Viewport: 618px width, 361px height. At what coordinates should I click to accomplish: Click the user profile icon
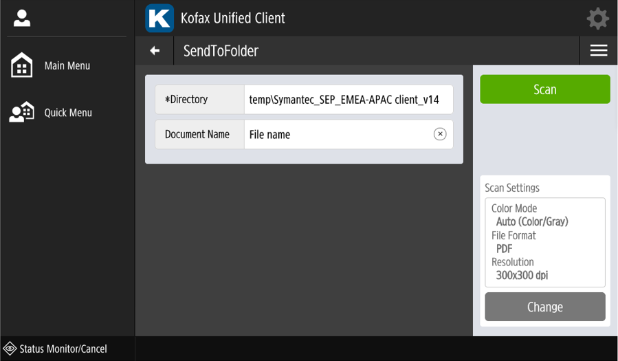[22, 19]
